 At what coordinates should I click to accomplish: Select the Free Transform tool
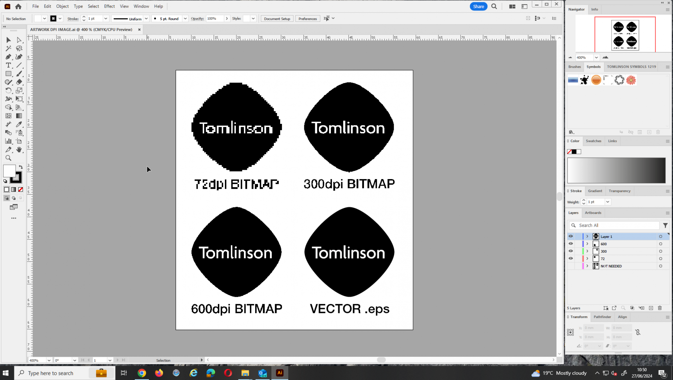tap(19, 99)
